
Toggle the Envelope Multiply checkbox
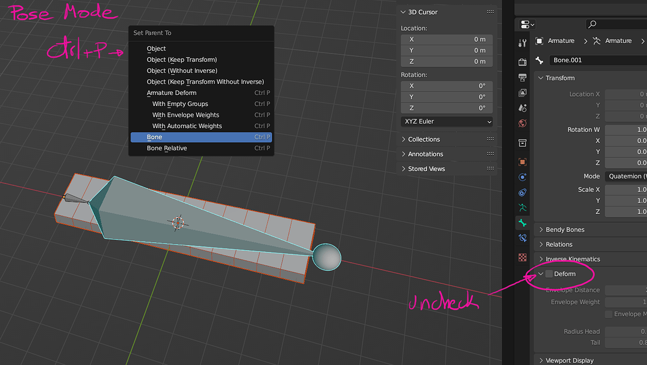[609, 314]
